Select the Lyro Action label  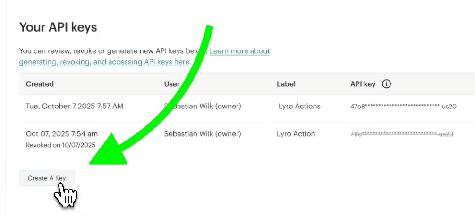point(296,134)
